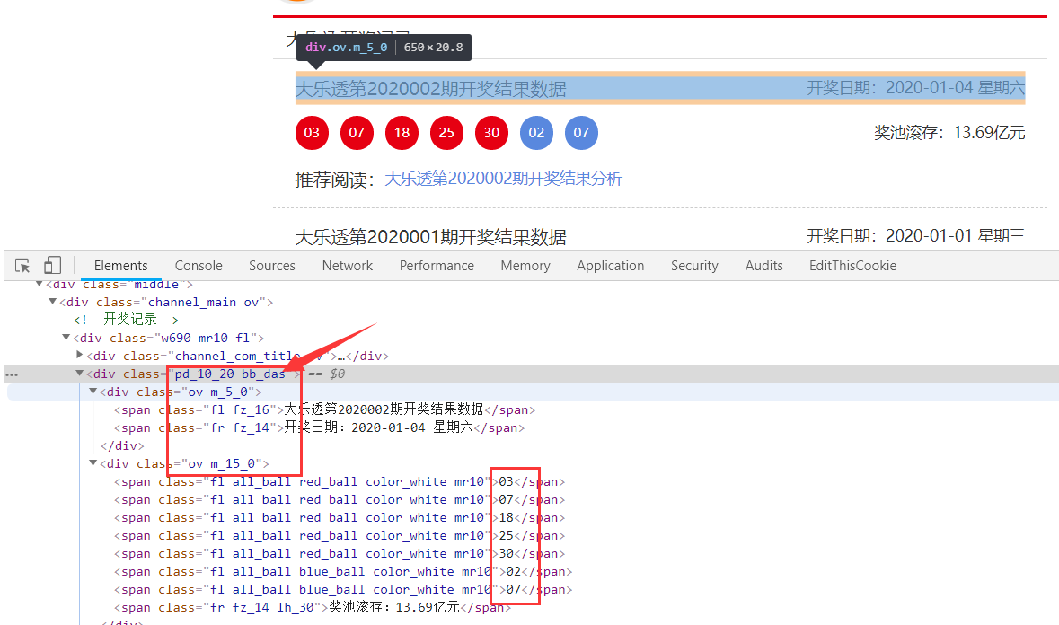Select the span fr fz_14 lh_30 code line

[312, 607]
